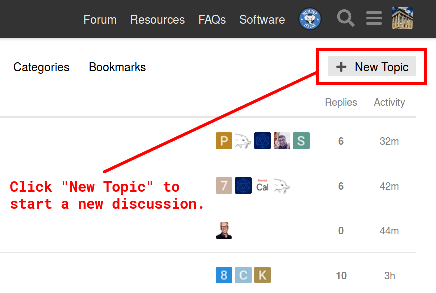Open the FAQs section
The width and height of the screenshot is (436, 293).
click(212, 20)
